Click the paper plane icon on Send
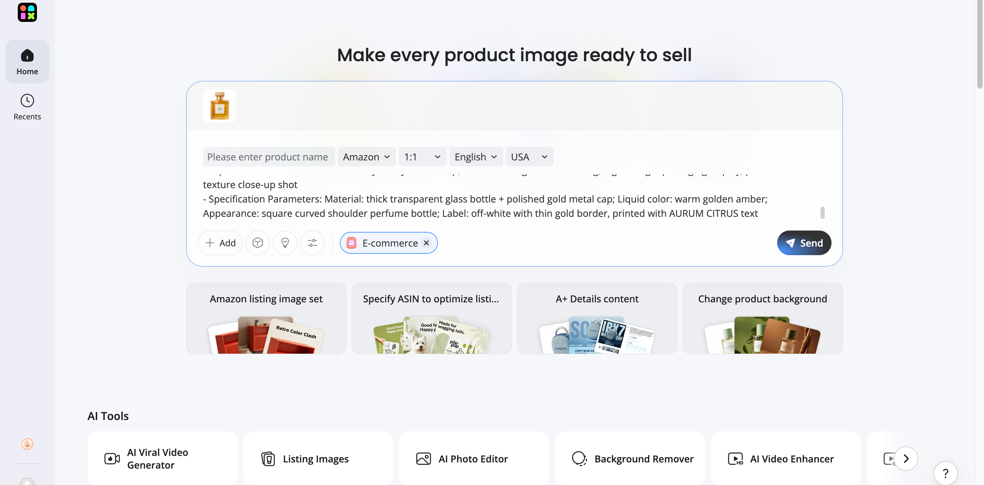Viewport: 984px width, 485px height. point(790,243)
